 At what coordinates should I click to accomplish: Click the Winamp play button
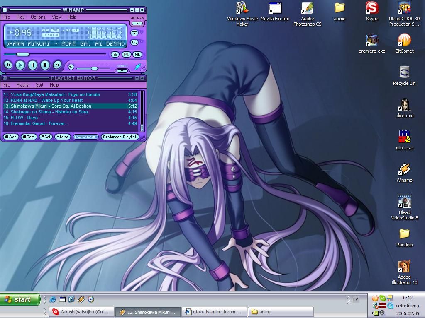point(20,65)
